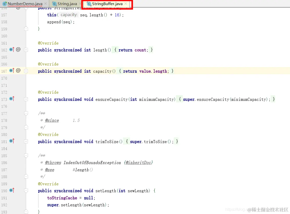
Task: Collapse the setLength method at line 190
Action: pyautogui.click(x=26, y=191)
